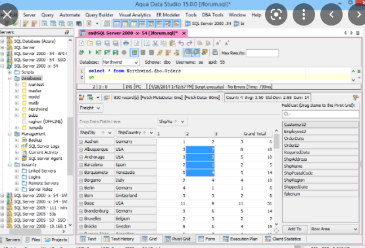Click Grand Total cell for Boise row
The width and height of the screenshot is (365, 248).
(x=258, y=203)
